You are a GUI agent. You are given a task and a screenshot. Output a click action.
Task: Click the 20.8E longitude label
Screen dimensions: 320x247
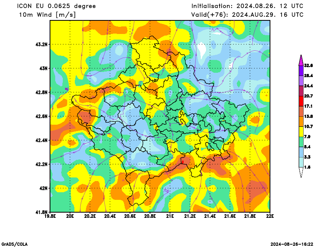[150, 216]
